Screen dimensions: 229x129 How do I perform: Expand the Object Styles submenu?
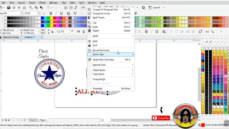[111, 70]
